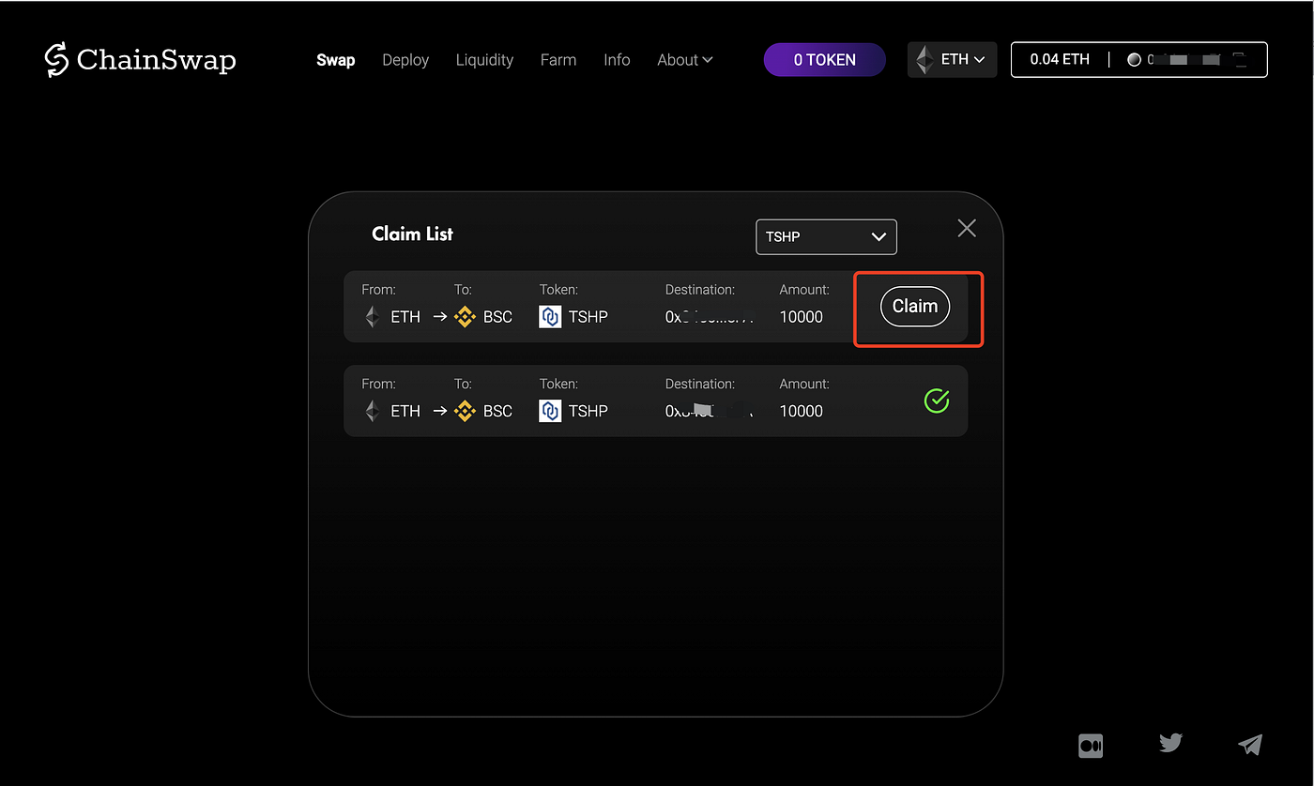This screenshot has width=1314, height=786.
Task: Click the TSHP token icon in the unclaimed row
Action: [x=550, y=317]
